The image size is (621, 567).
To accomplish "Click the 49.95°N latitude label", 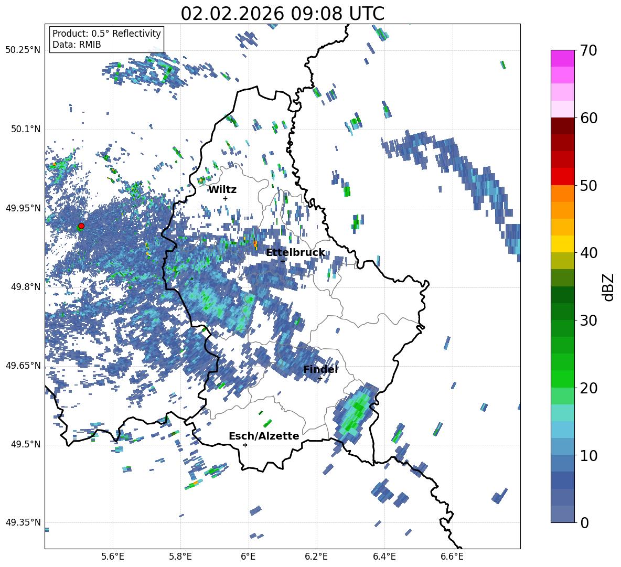I will (23, 208).
